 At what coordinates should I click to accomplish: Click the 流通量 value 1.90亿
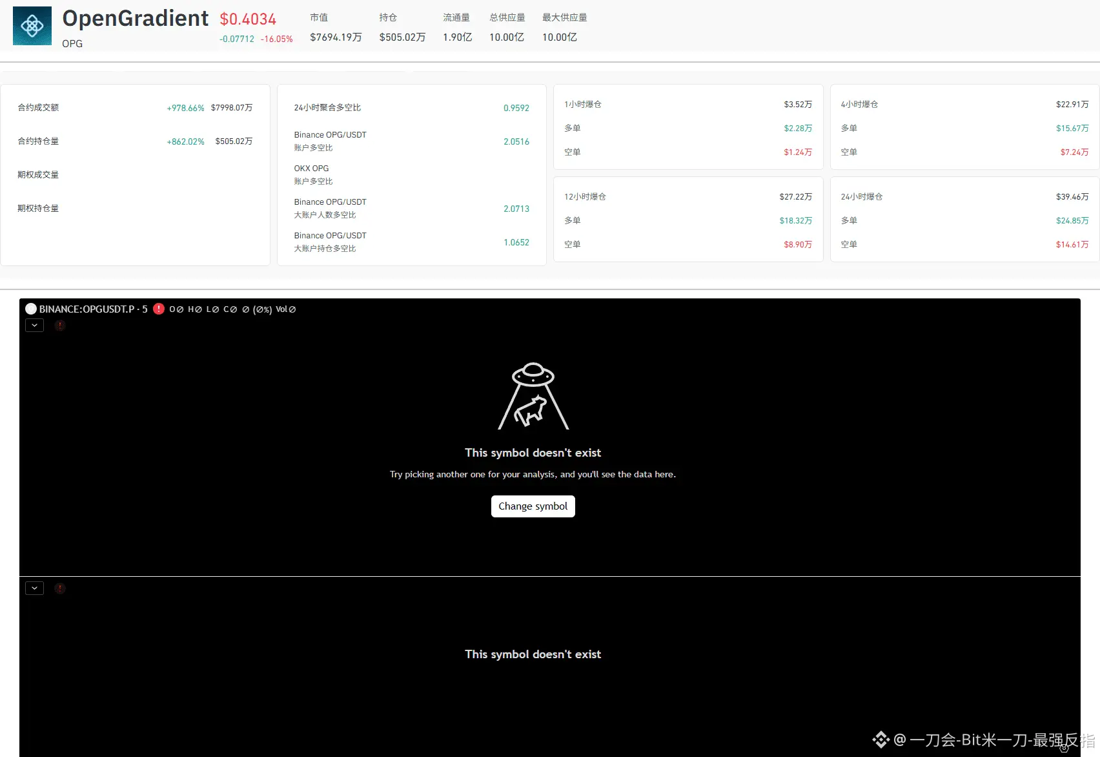click(458, 37)
